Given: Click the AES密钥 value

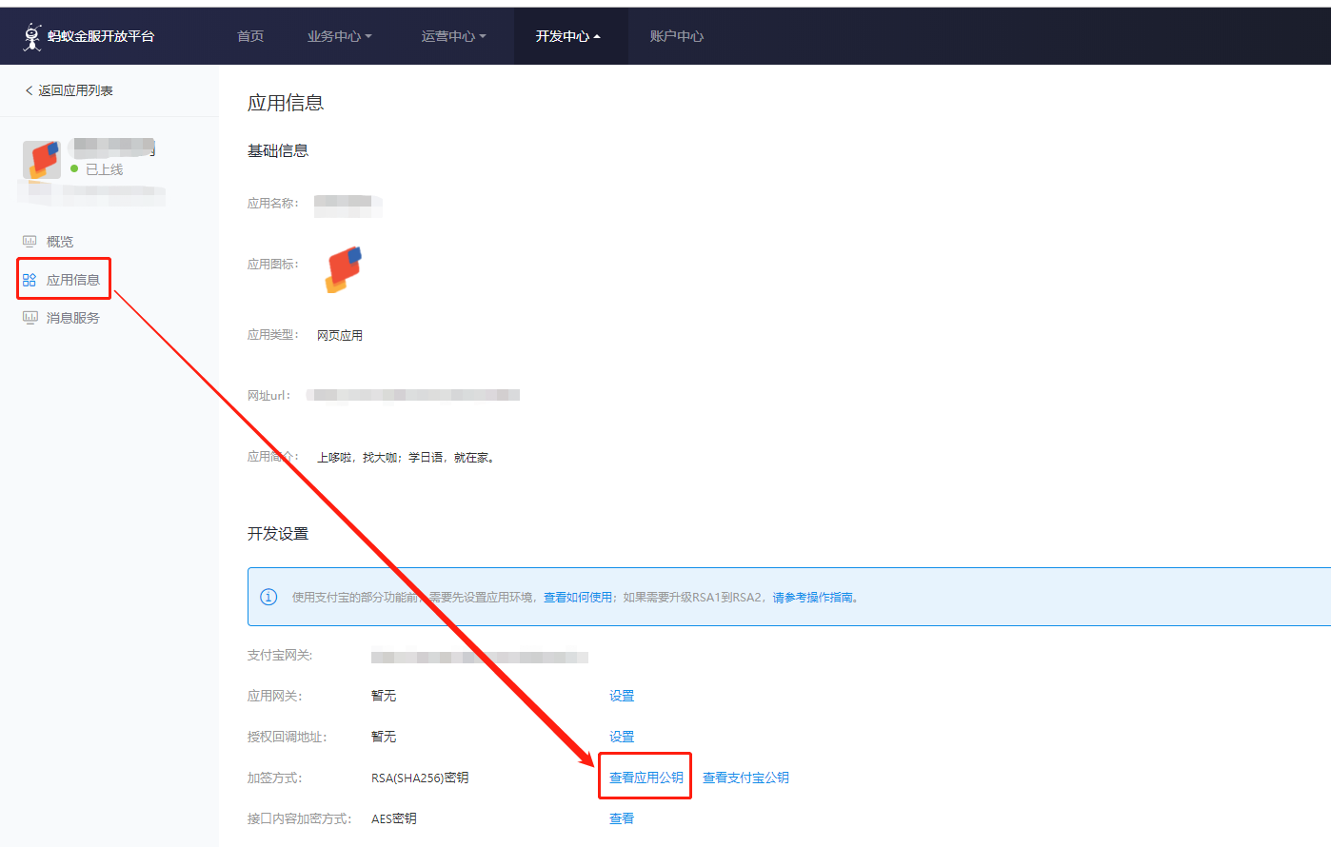Looking at the screenshot, I should 394,818.
